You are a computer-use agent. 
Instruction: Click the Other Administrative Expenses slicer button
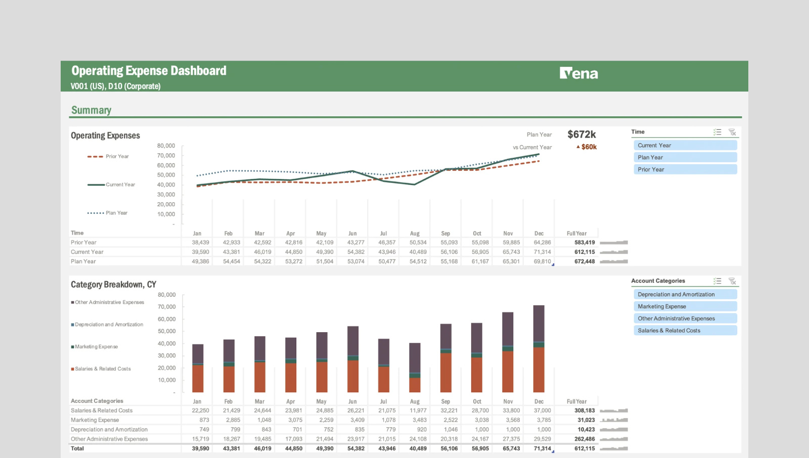click(x=685, y=318)
